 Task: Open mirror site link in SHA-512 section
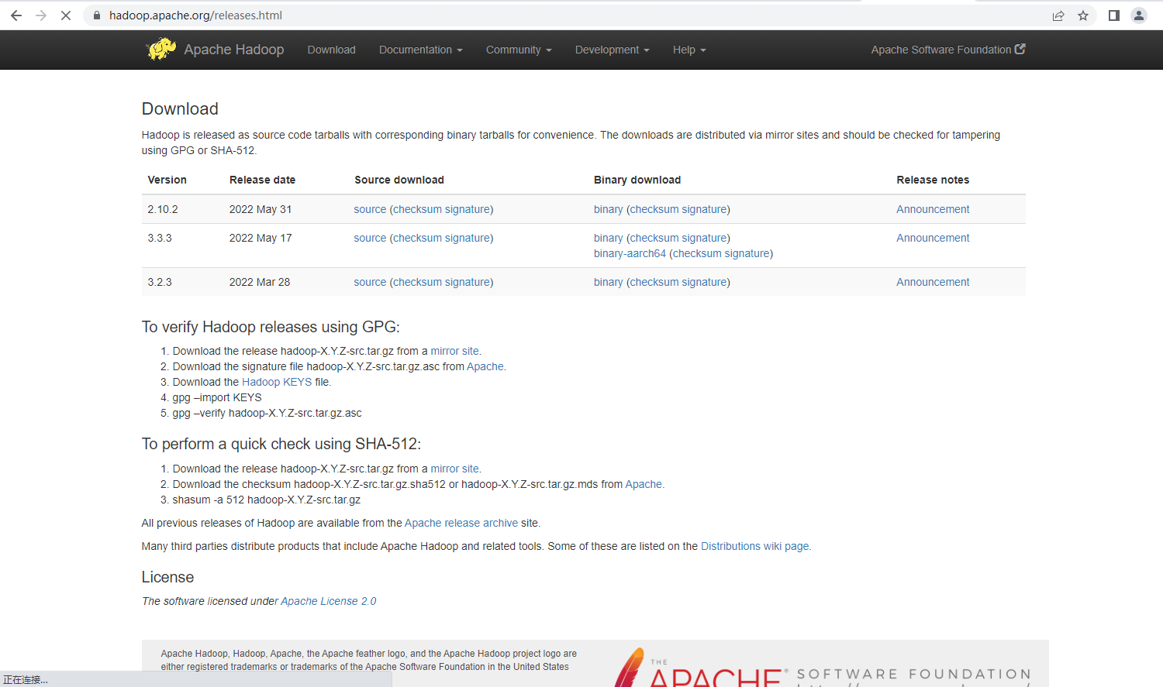point(455,469)
